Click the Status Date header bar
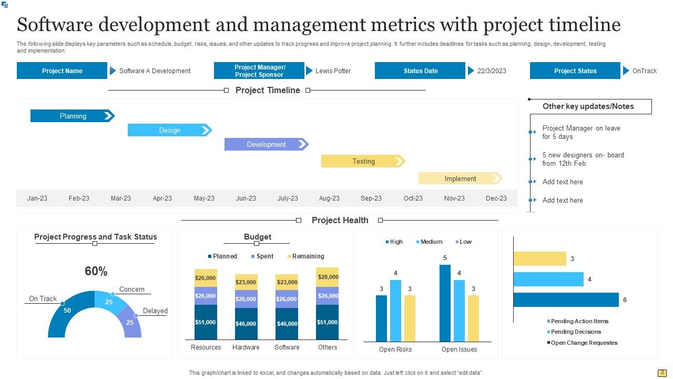Screen dimensions: 673x379 pos(420,71)
